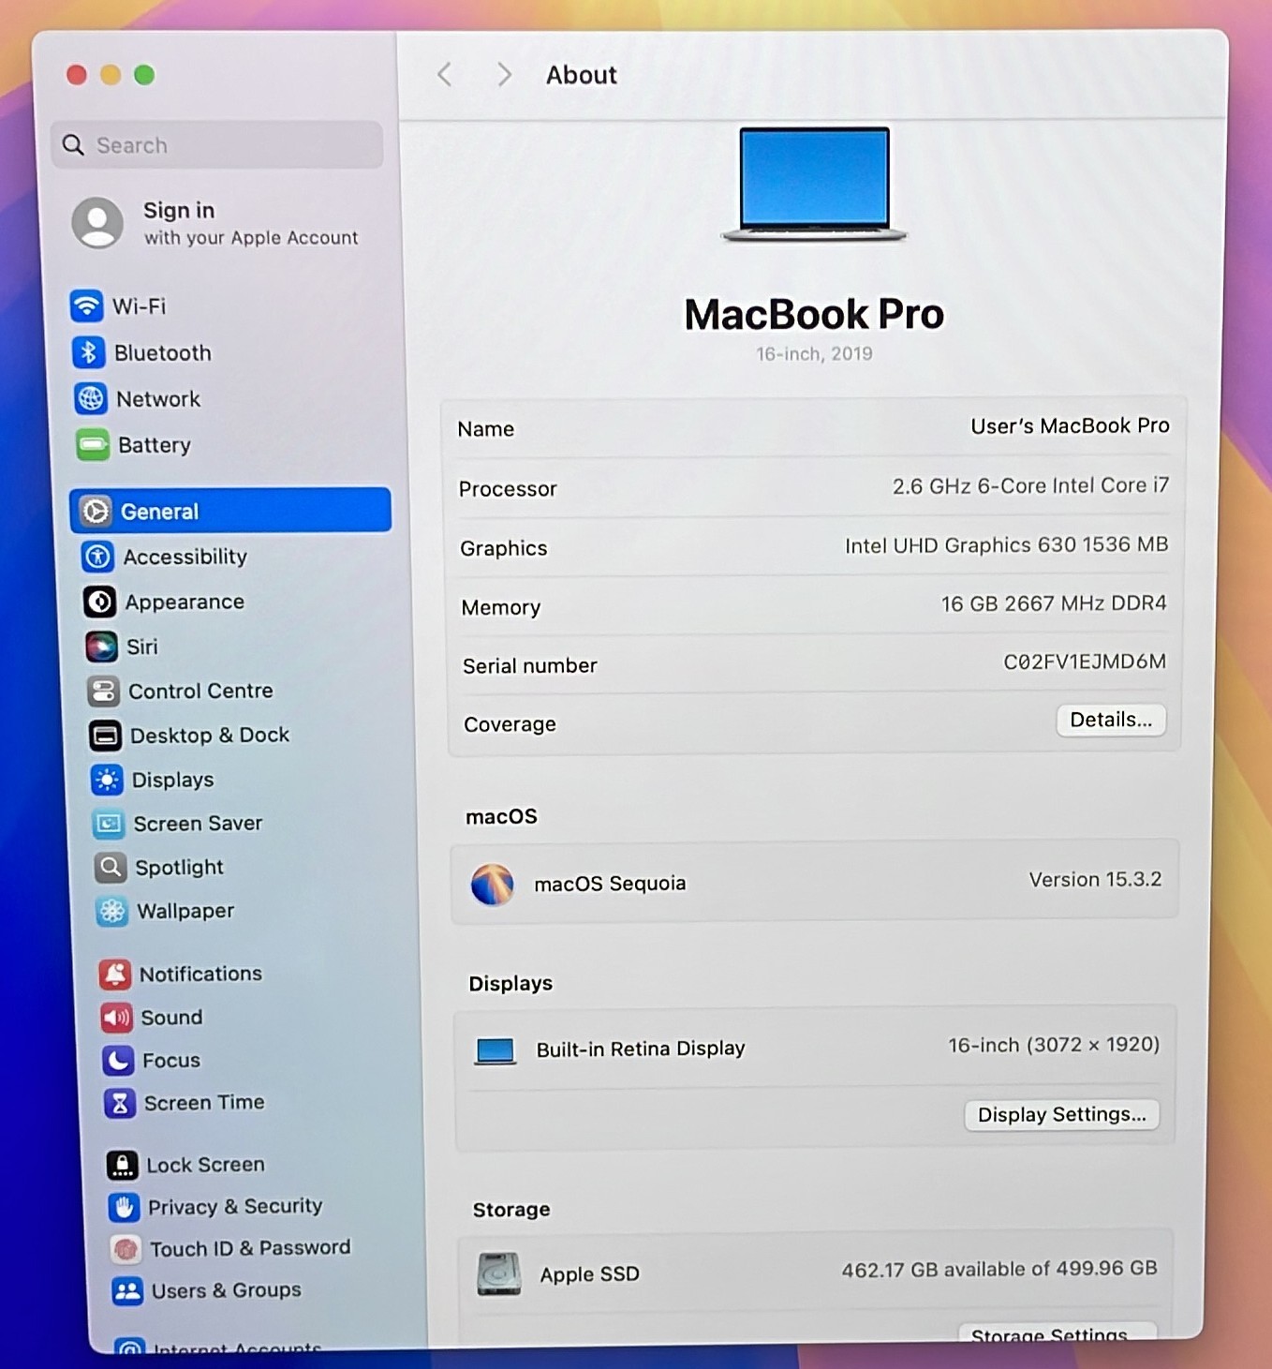Click serial number C02FV1EJMD6M

1085,662
